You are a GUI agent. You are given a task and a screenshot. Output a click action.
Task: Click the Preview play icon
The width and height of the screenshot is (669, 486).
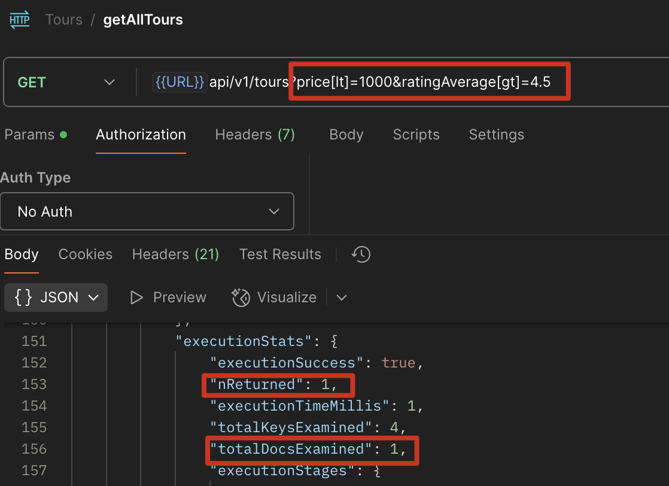(137, 297)
